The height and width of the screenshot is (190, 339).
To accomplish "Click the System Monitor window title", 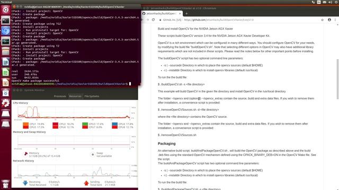I will 34,90.
